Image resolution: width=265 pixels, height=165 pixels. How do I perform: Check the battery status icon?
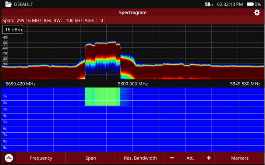tap(250, 4)
